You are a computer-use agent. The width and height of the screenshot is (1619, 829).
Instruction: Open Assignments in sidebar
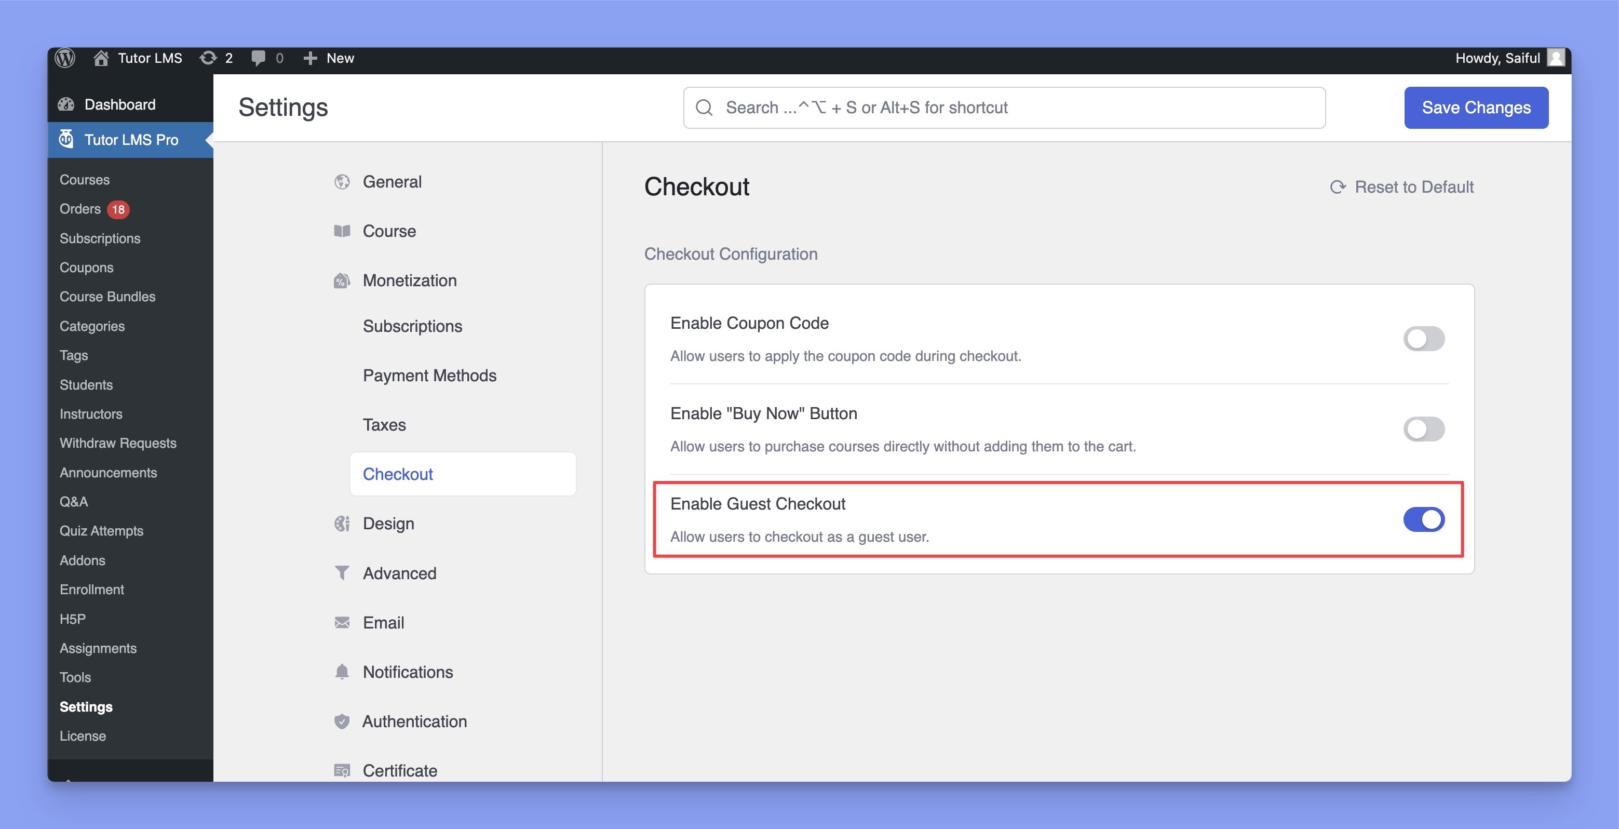coord(98,648)
